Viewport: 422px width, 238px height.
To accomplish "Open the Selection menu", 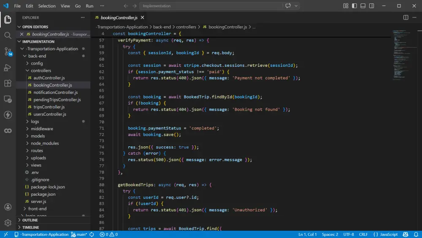I will [x=47, y=5].
